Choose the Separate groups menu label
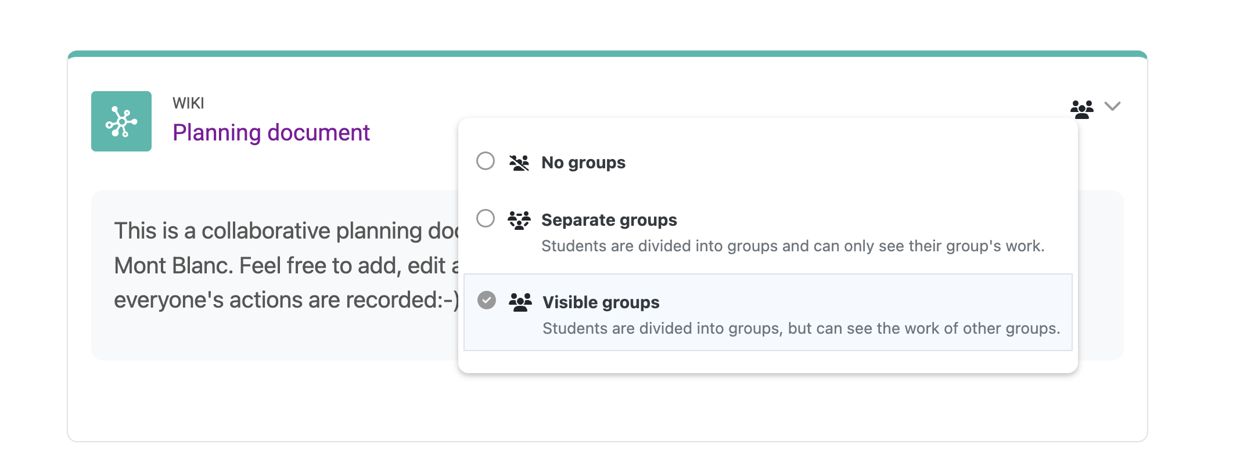 [x=609, y=220]
